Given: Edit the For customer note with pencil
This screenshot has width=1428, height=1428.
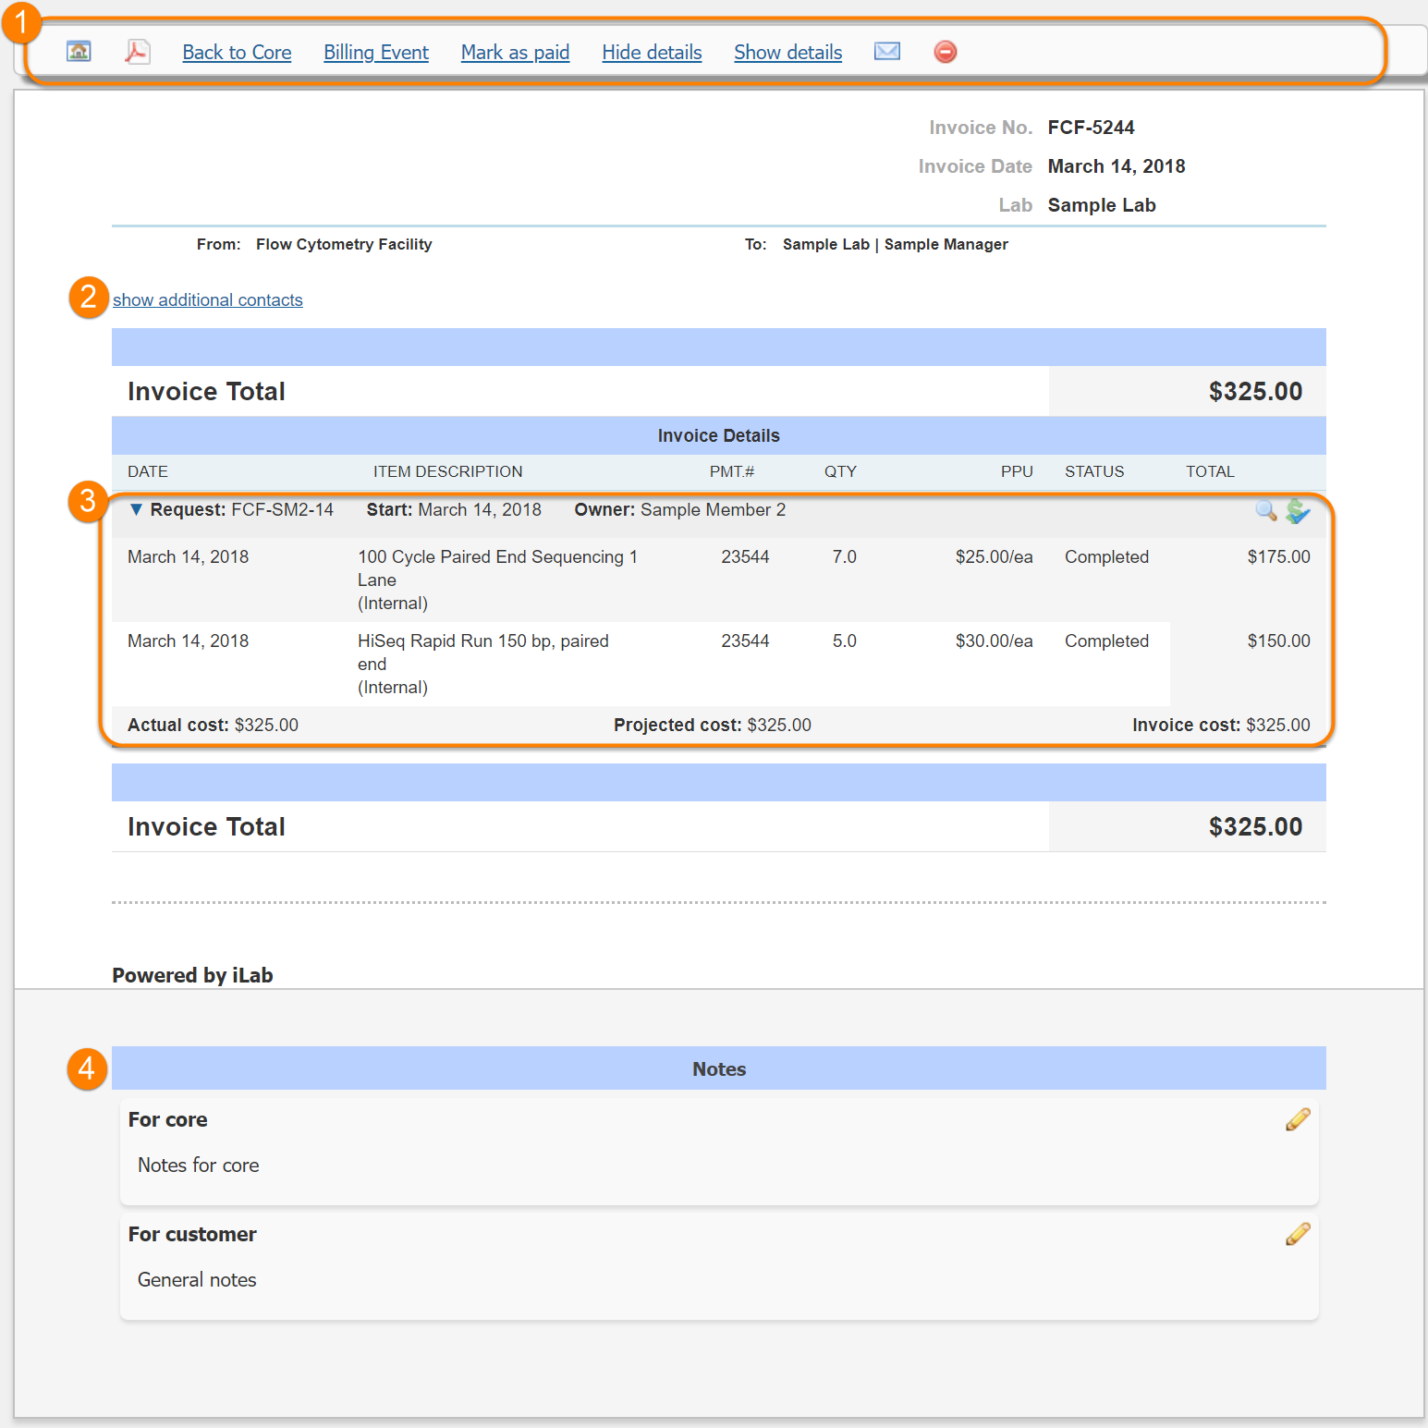Looking at the screenshot, I should (1298, 1234).
